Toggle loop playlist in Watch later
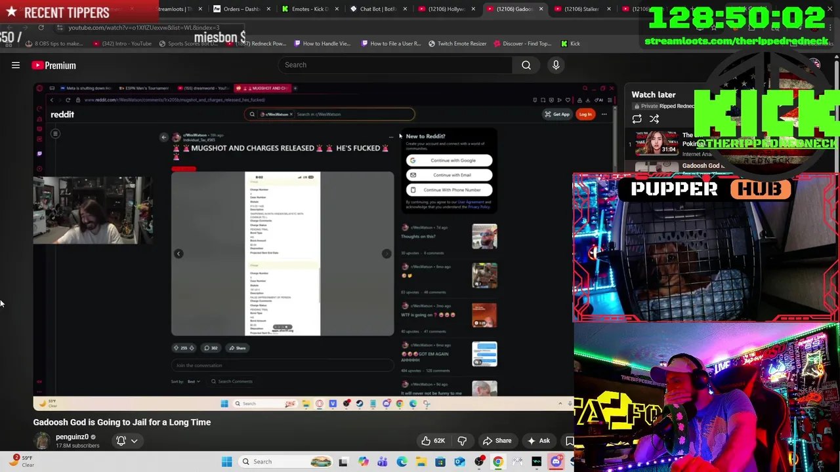 coord(637,119)
